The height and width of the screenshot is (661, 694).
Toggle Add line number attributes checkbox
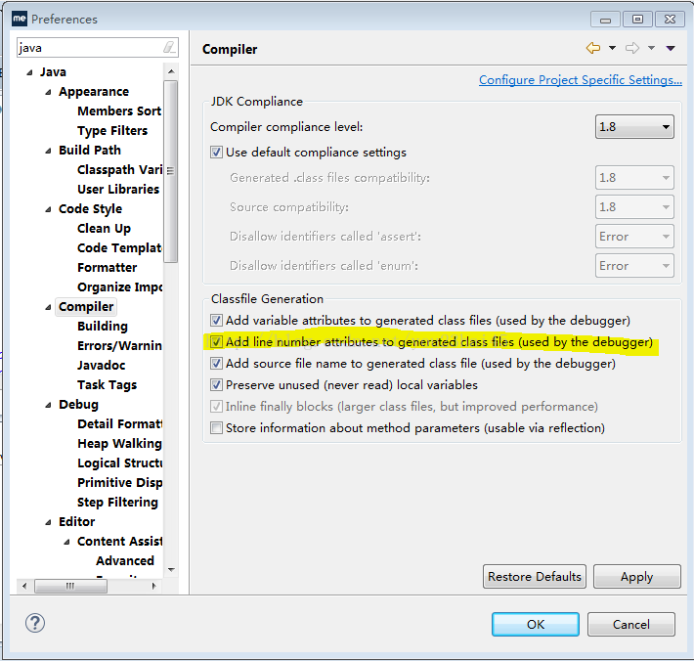[216, 342]
